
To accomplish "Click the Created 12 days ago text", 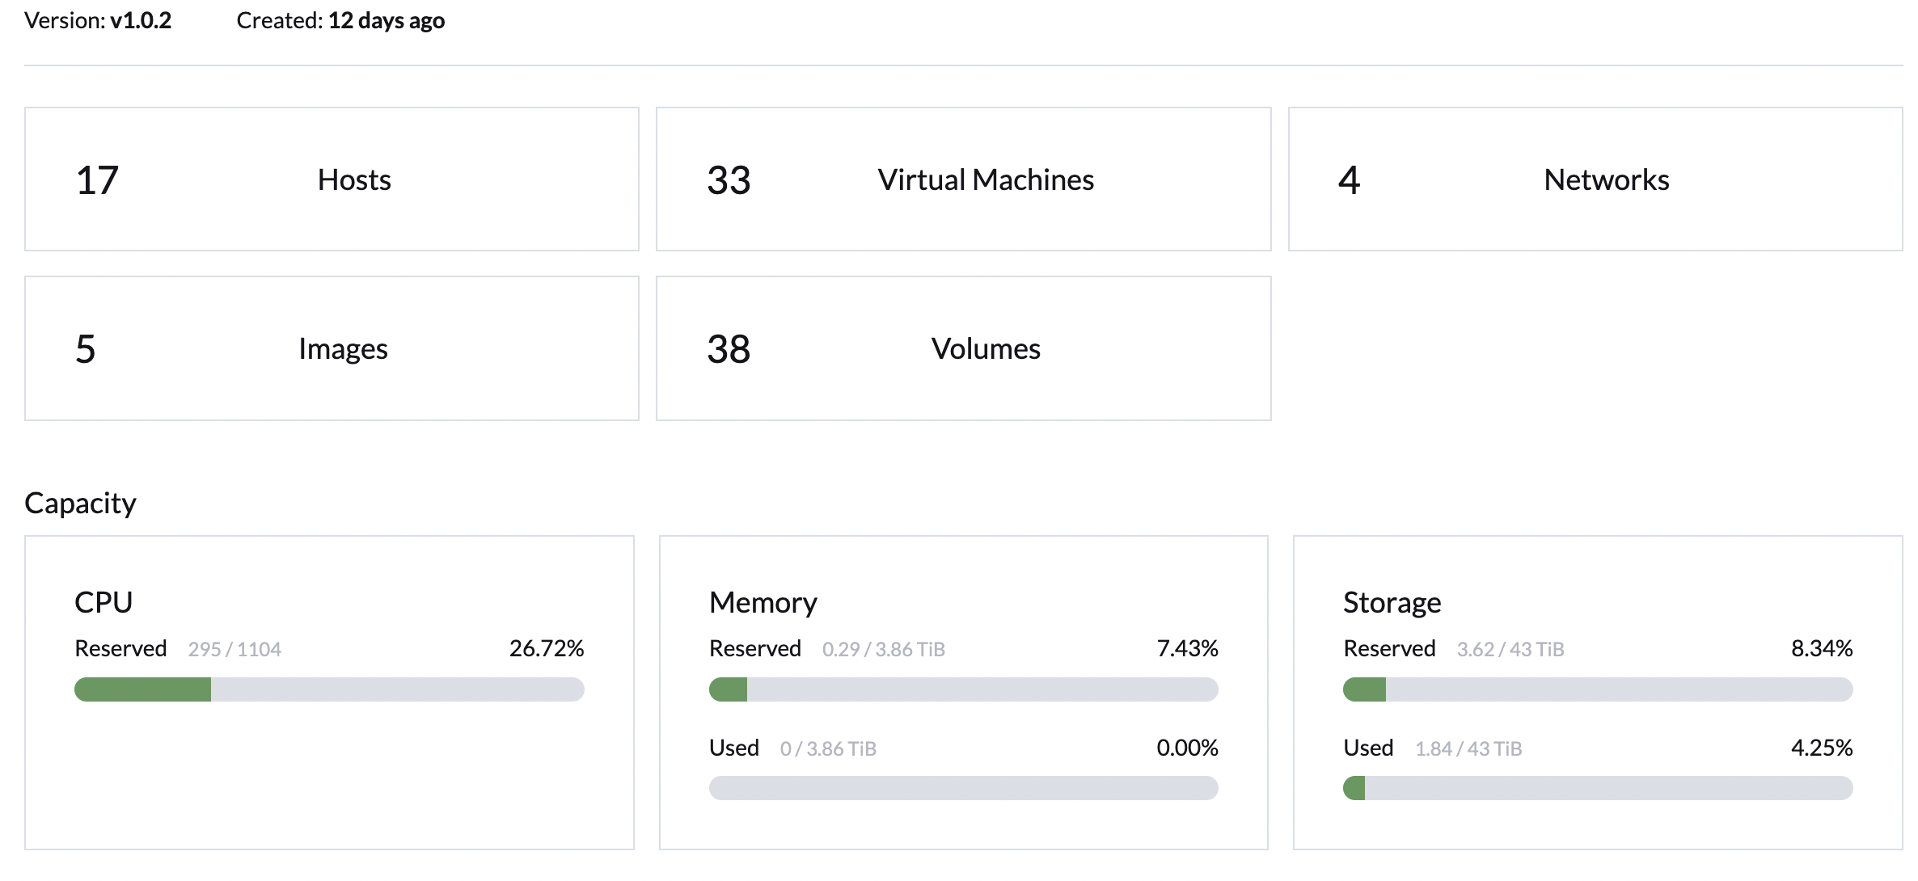I will pos(340,20).
